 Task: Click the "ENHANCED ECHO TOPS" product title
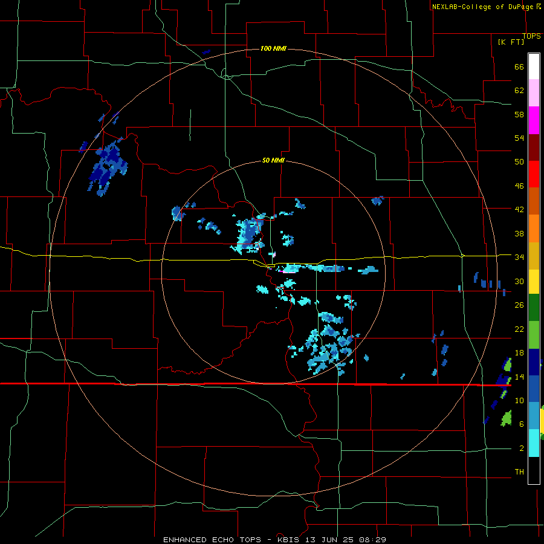212,540
